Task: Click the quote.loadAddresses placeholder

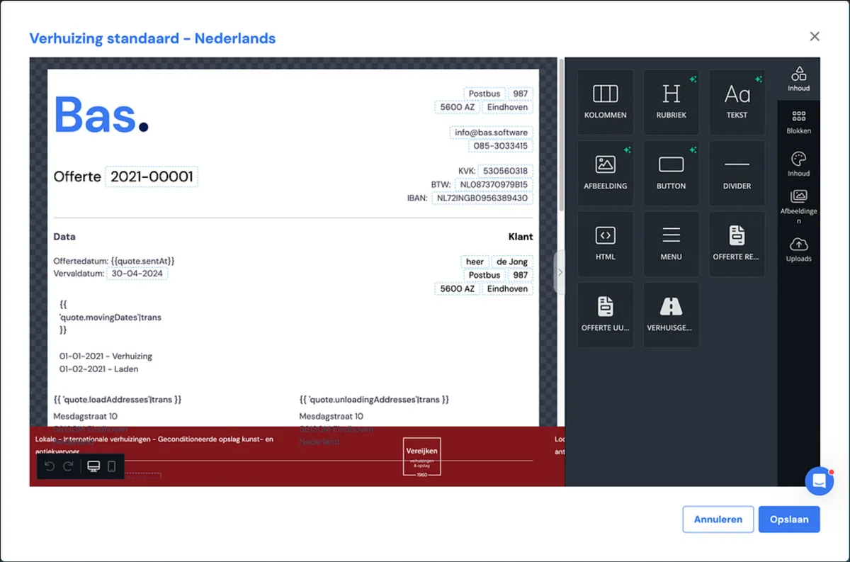Action: (118, 400)
